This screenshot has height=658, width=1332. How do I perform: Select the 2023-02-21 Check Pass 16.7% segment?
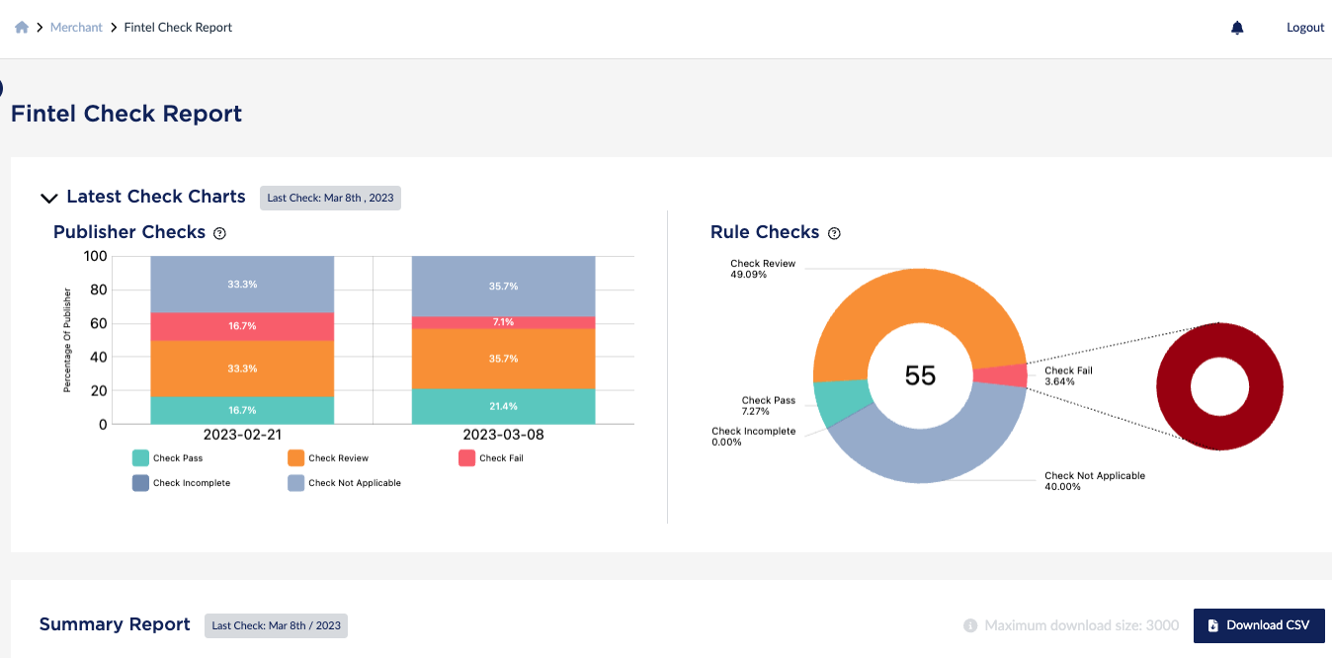point(242,410)
